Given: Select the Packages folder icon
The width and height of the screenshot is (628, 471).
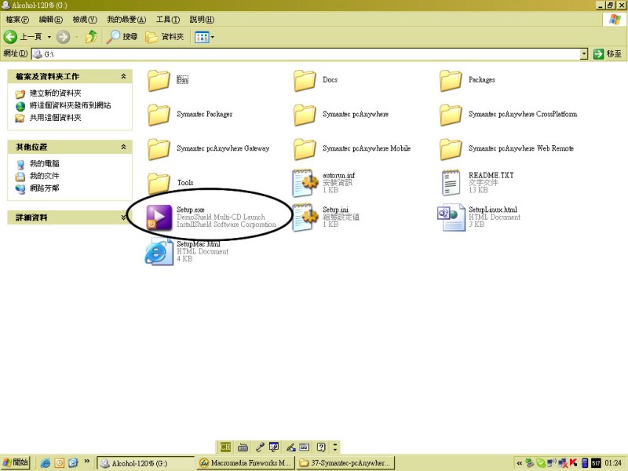Looking at the screenshot, I should click(451, 81).
